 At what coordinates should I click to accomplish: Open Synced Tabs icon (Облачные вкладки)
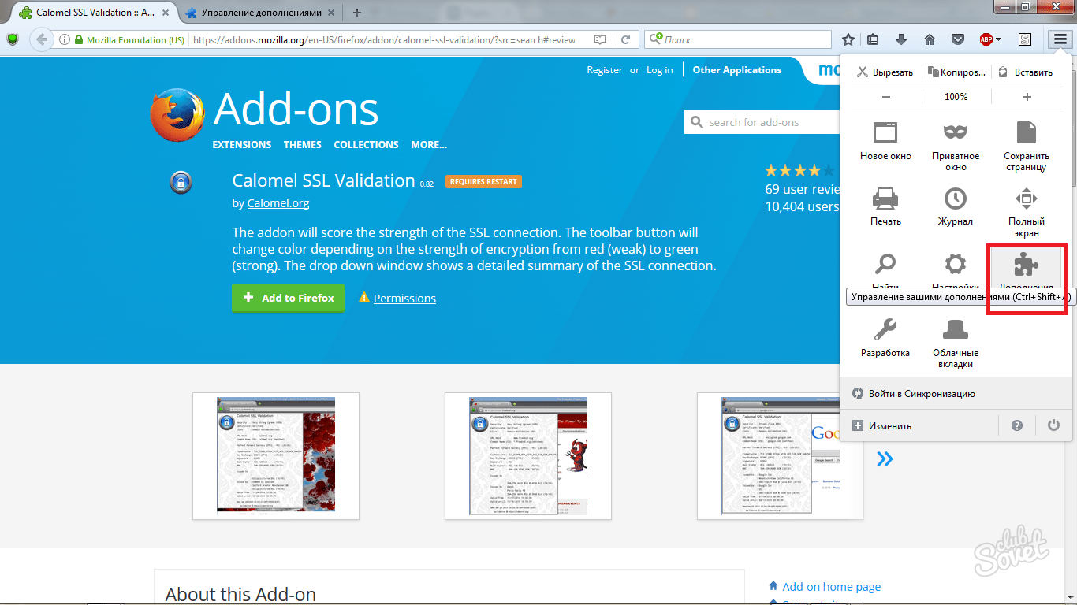tap(956, 329)
